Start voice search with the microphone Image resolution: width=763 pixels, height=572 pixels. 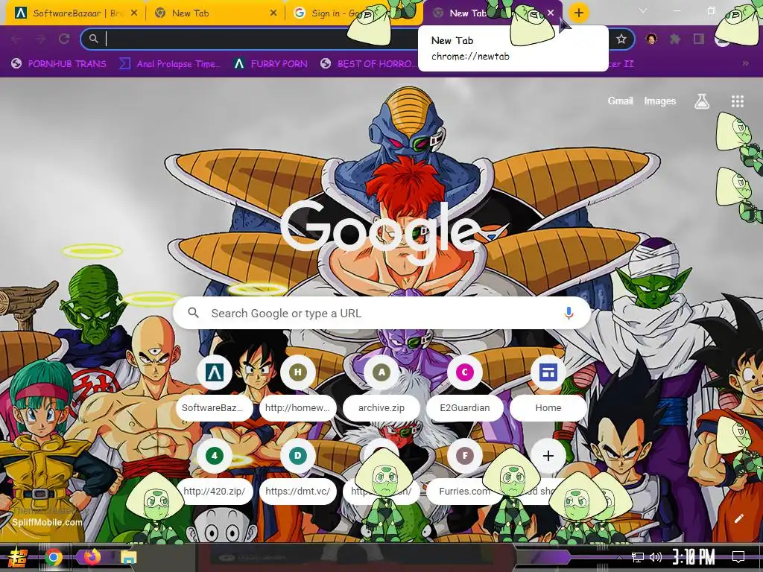pyautogui.click(x=569, y=314)
